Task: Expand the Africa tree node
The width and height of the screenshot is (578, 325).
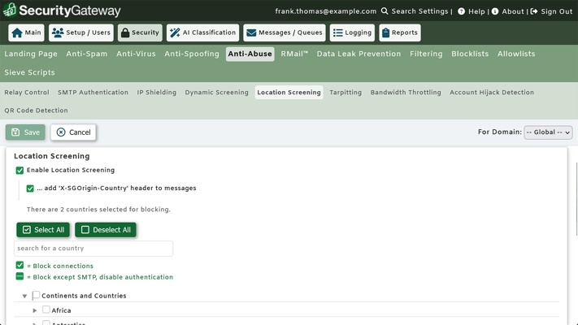Action: coord(35,310)
